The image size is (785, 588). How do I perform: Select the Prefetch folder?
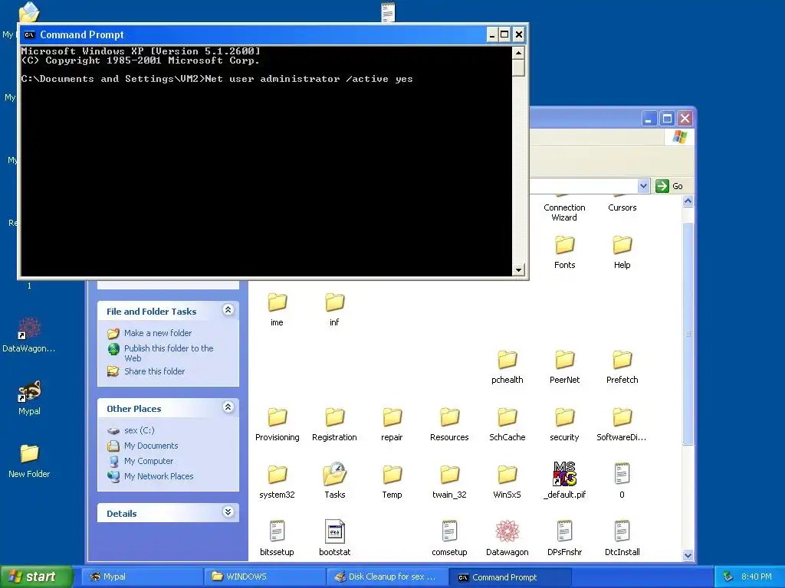tap(622, 367)
